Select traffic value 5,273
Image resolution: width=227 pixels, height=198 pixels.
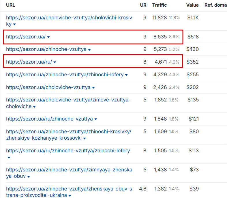click(x=160, y=49)
